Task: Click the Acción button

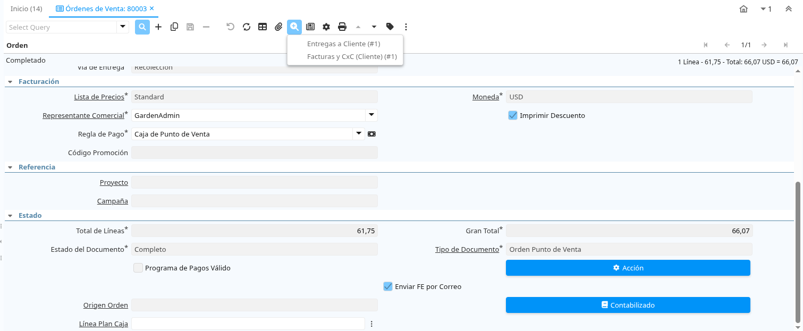Action: click(x=628, y=268)
